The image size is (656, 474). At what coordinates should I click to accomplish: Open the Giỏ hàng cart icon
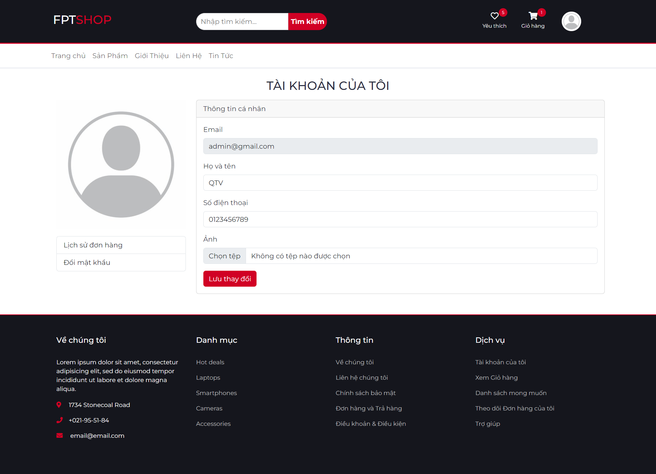click(533, 16)
